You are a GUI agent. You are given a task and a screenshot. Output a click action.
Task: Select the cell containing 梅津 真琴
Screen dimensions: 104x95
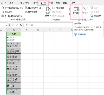tap(14, 56)
